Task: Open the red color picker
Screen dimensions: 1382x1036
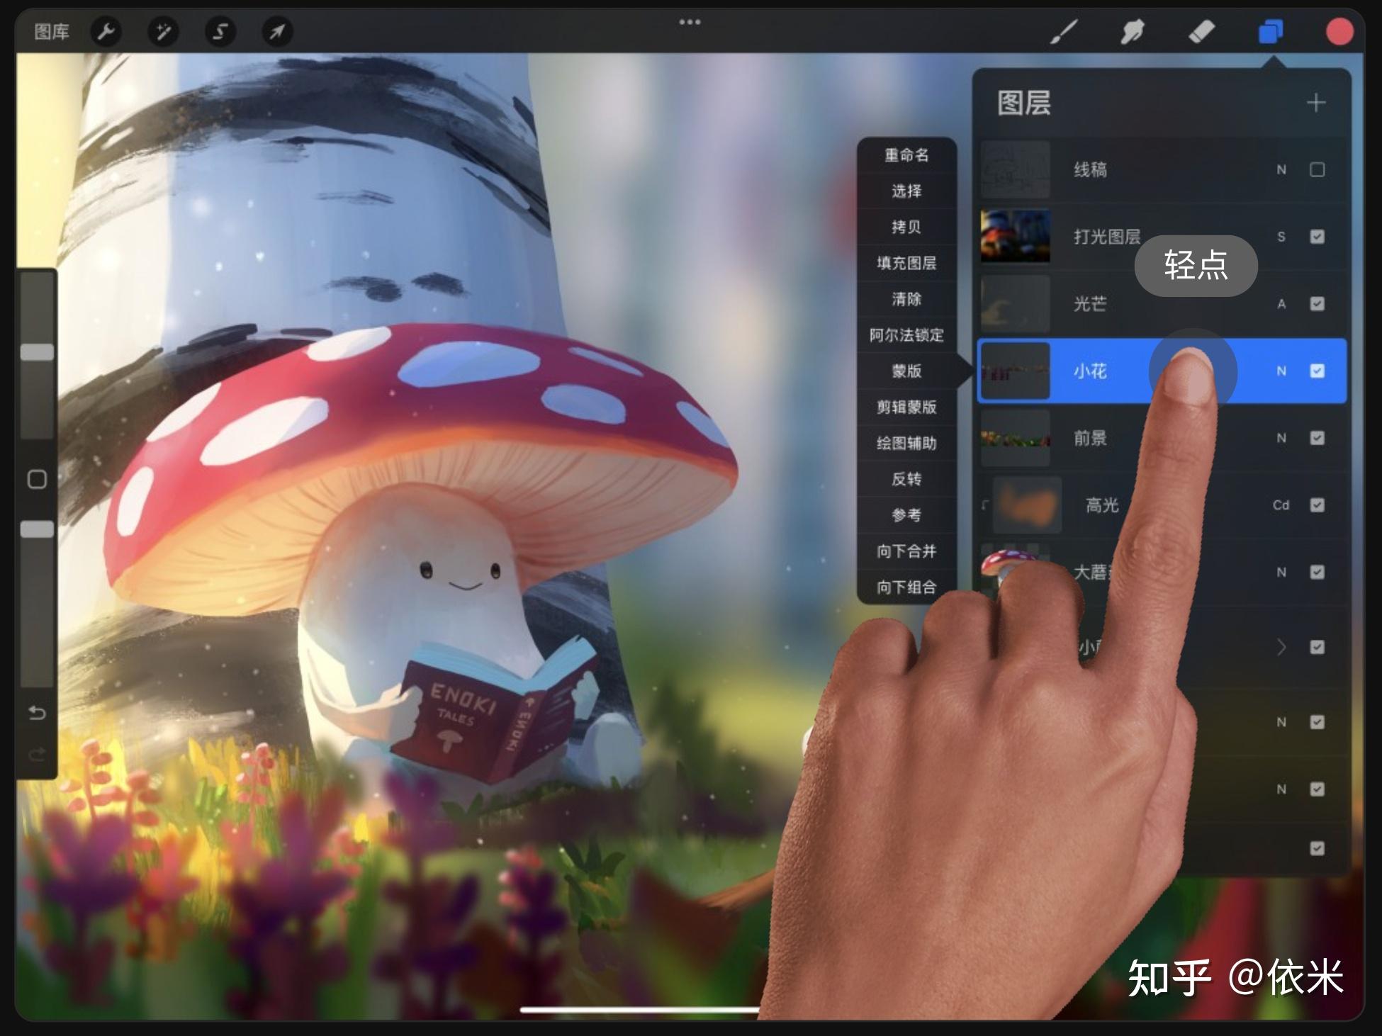Action: tap(1339, 32)
